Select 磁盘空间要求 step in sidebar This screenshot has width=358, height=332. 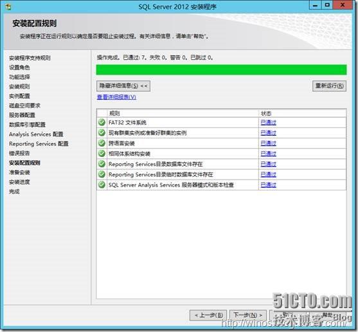pos(24,106)
